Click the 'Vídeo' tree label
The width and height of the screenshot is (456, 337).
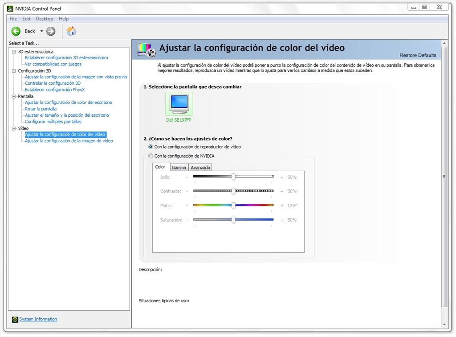[x=23, y=128]
